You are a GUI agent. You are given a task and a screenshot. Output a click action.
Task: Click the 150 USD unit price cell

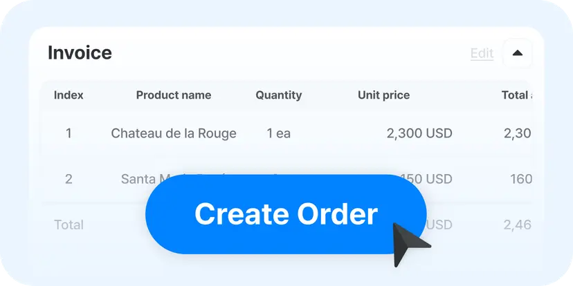point(436,179)
